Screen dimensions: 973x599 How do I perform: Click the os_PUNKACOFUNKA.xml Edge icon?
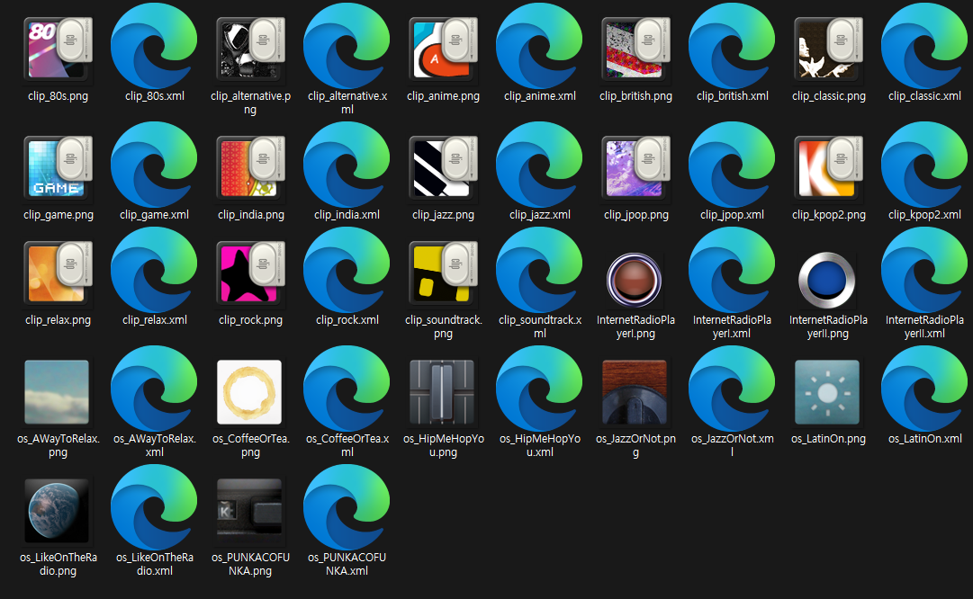(347, 507)
